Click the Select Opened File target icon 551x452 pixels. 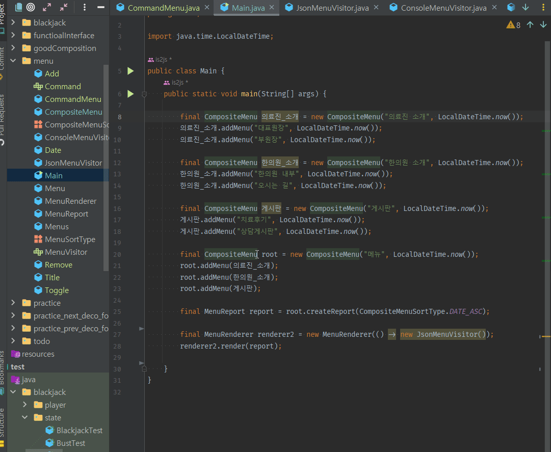(31, 7)
